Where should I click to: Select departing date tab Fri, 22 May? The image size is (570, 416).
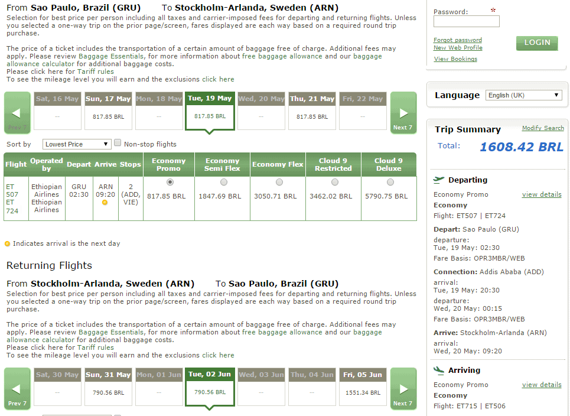(x=363, y=111)
